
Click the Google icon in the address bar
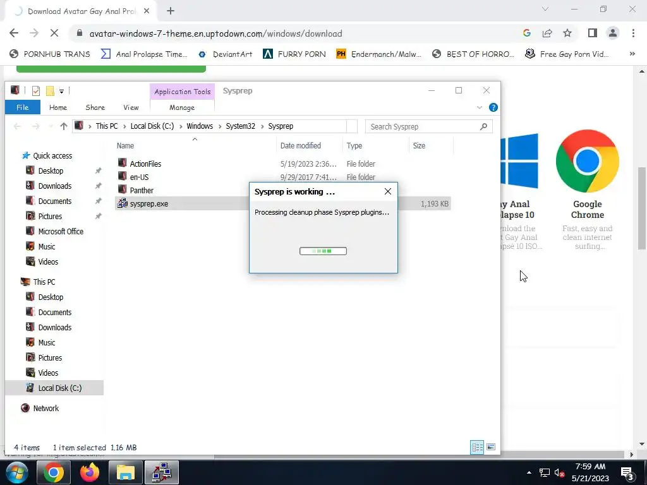coord(527,33)
